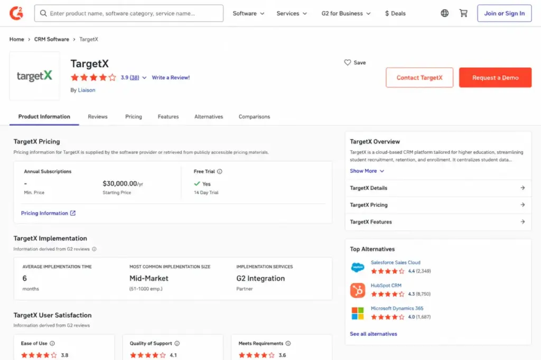Screen dimensions: 541x360
Task: Click the G2 logo icon
Action: (x=16, y=13)
